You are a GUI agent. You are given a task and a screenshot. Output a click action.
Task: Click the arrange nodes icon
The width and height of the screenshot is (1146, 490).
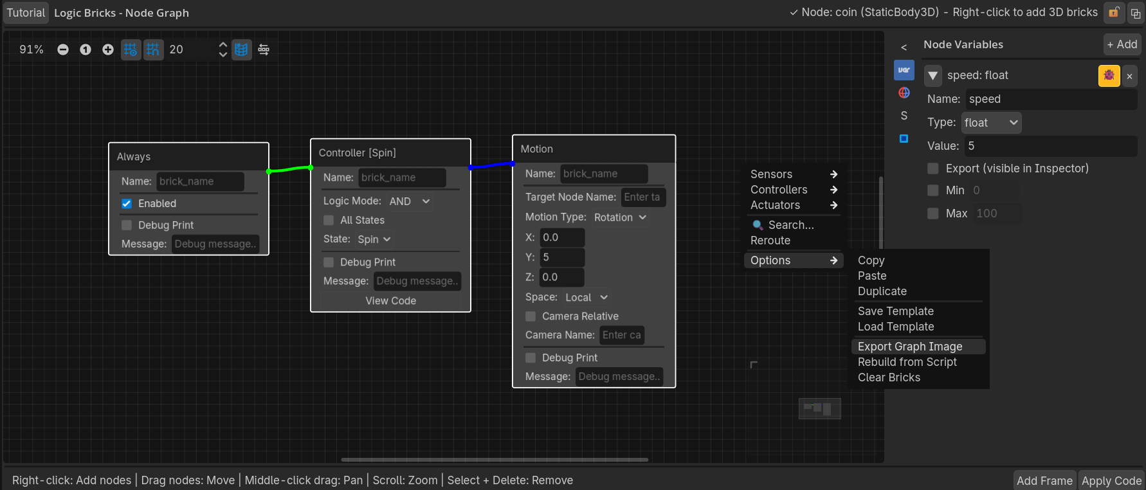264,50
